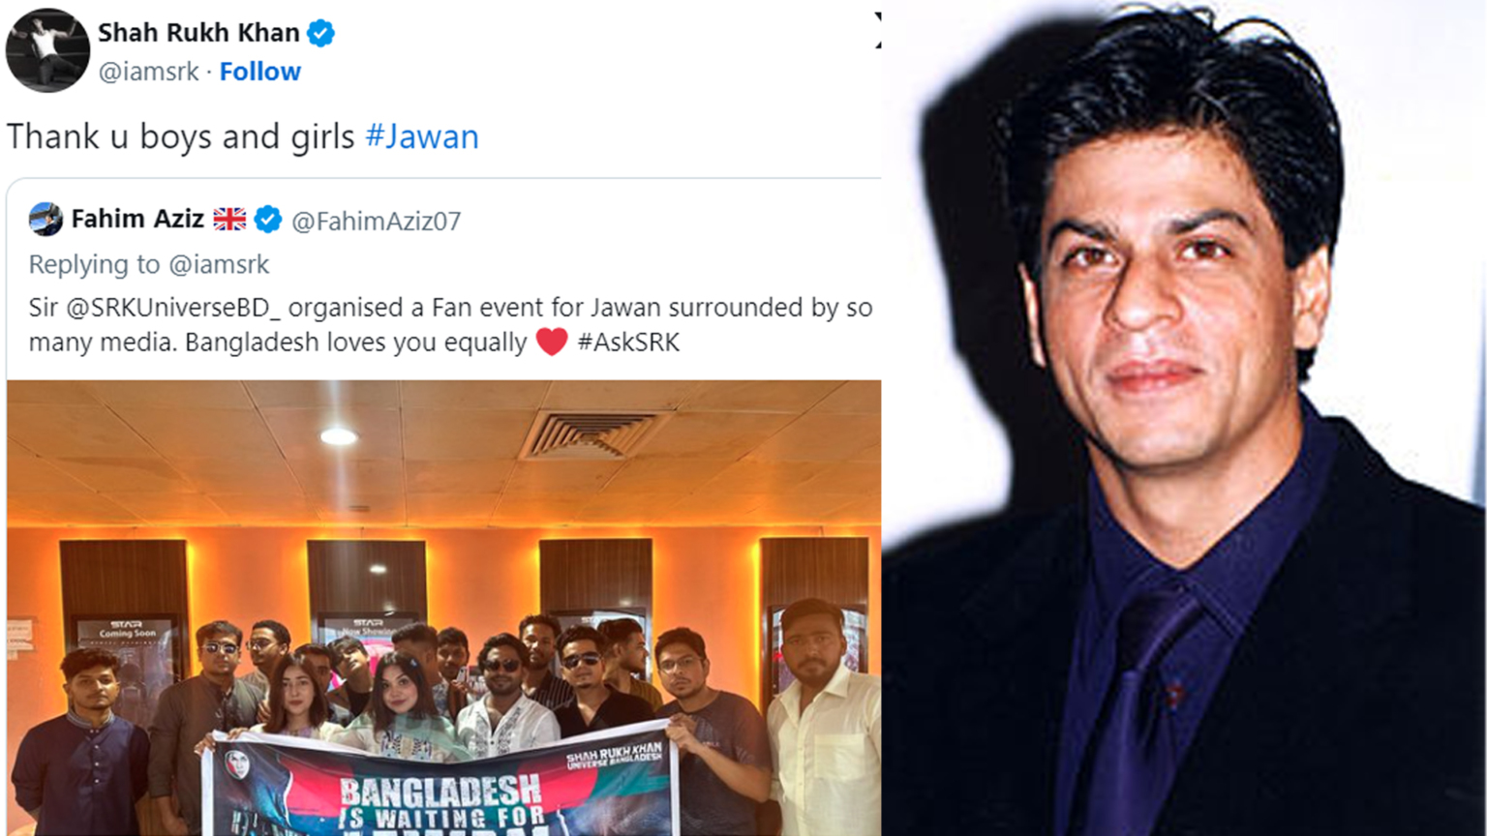The image size is (1487, 836).
Task: Click Fahim Aziz's verified badge
Action: pyautogui.click(x=268, y=220)
